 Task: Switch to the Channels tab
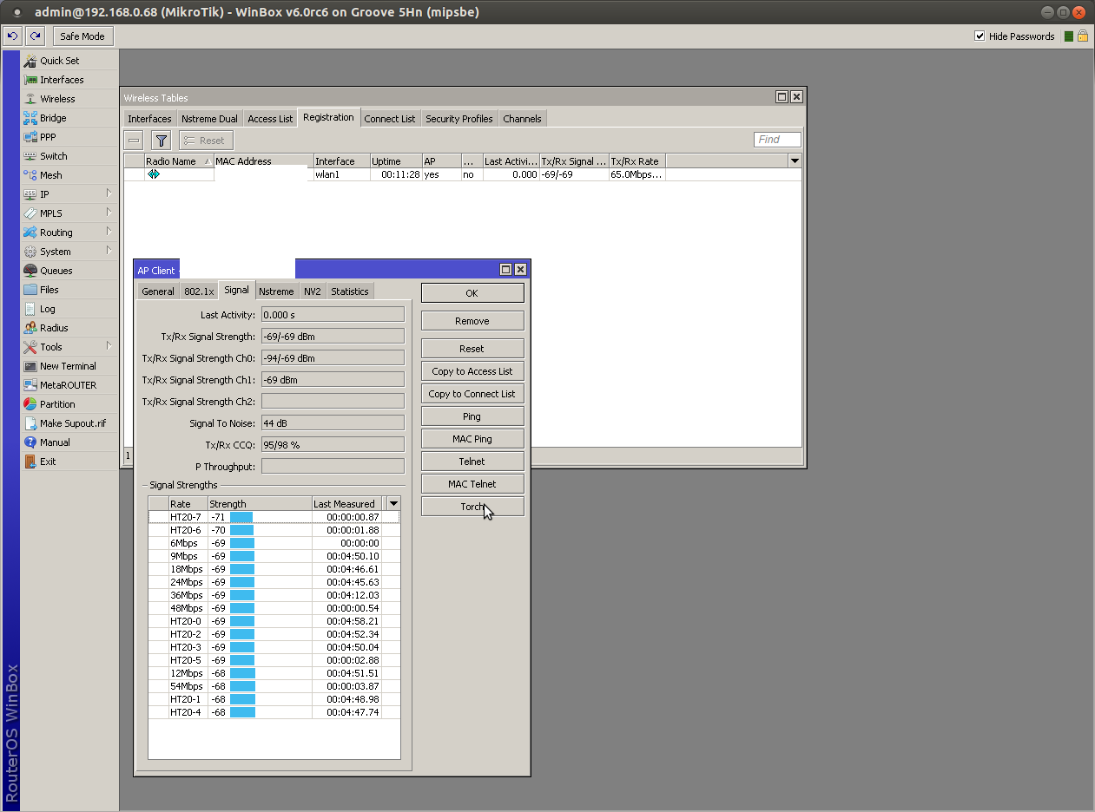tap(522, 119)
